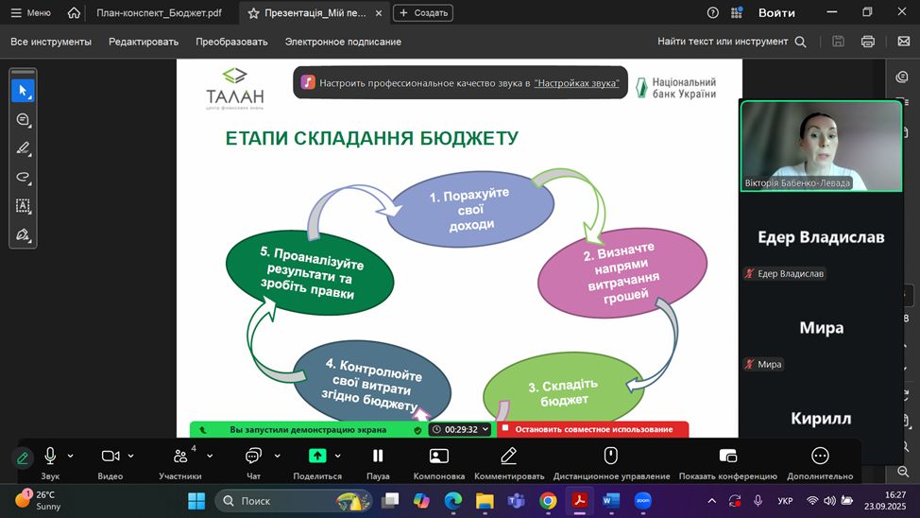Open Adobe Acrobat from Windows taskbar

click(579, 500)
